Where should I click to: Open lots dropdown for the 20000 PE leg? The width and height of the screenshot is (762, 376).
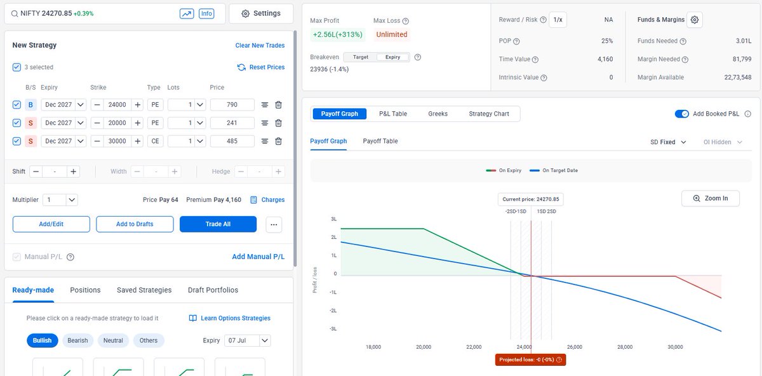(x=200, y=123)
